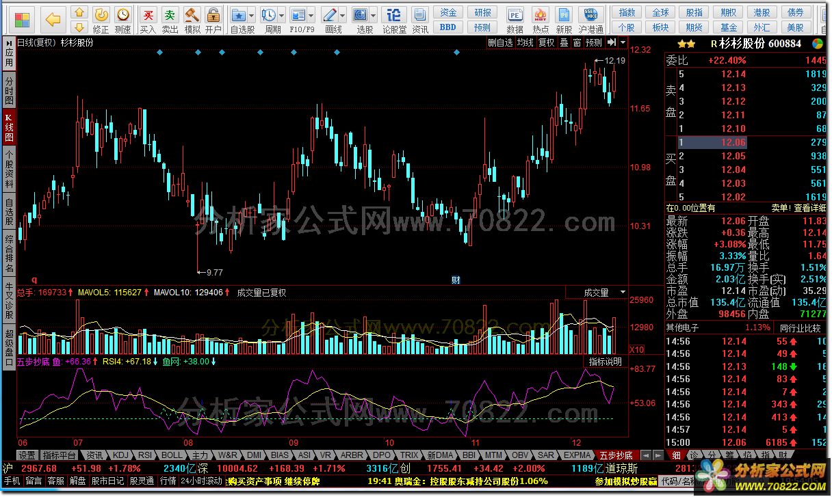The width and height of the screenshot is (832, 497).
Task: Click 删自选 to remove from watchlist
Action: point(500,42)
